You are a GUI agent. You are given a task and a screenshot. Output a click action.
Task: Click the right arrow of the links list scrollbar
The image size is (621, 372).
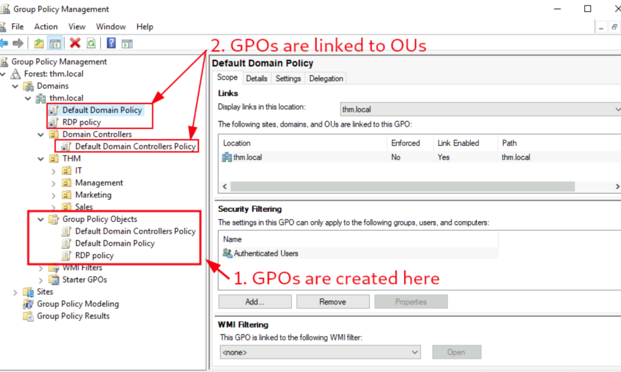(617, 186)
